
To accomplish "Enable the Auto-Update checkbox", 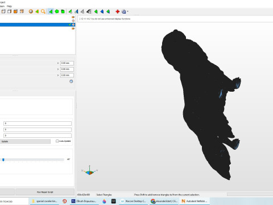I will [57, 141].
